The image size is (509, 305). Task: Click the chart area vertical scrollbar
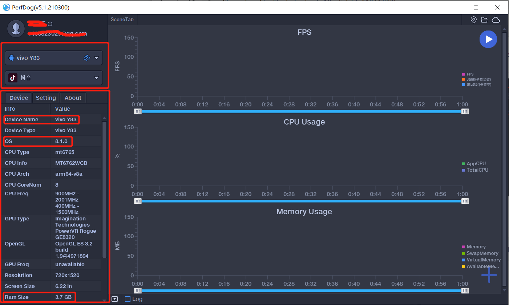point(504,159)
